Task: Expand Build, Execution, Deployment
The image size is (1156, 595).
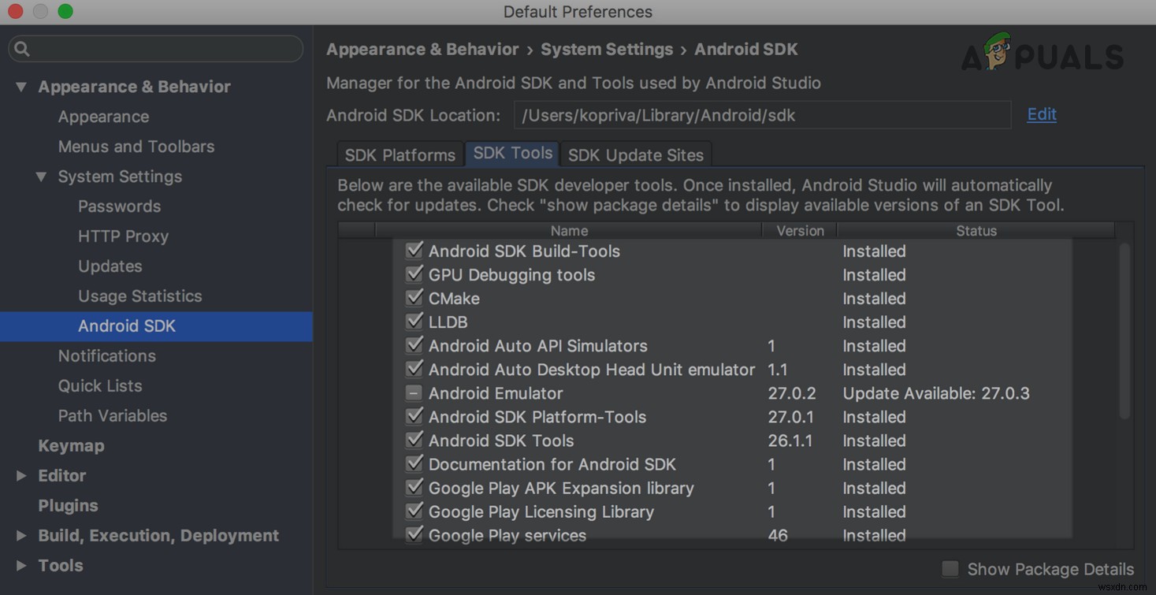Action: (21, 535)
